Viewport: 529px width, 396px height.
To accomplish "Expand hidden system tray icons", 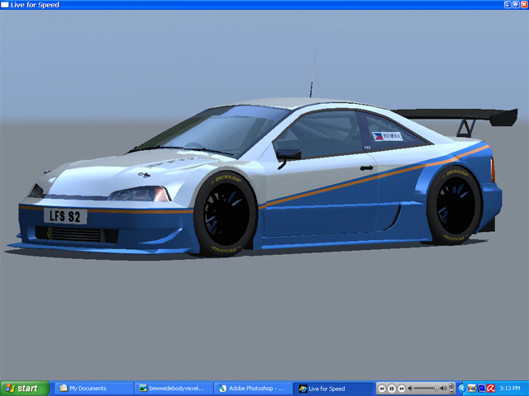I will (463, 389).
